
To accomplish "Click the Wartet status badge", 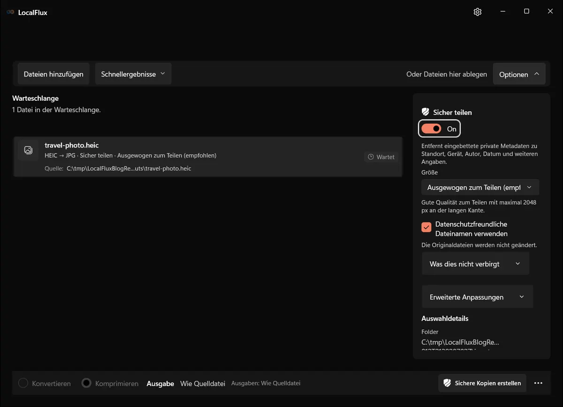I will [x=381, y=157].
